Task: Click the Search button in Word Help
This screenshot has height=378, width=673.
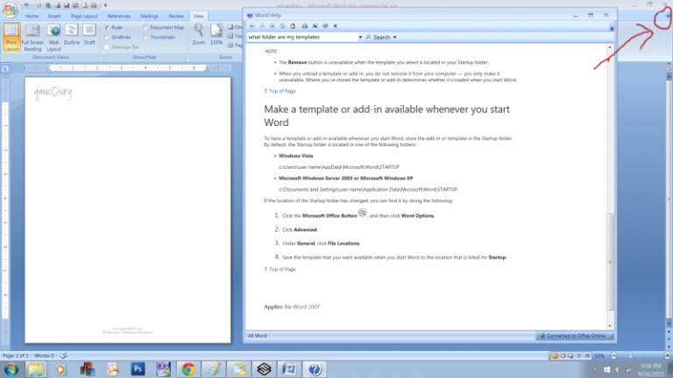Action: point(379,38)
